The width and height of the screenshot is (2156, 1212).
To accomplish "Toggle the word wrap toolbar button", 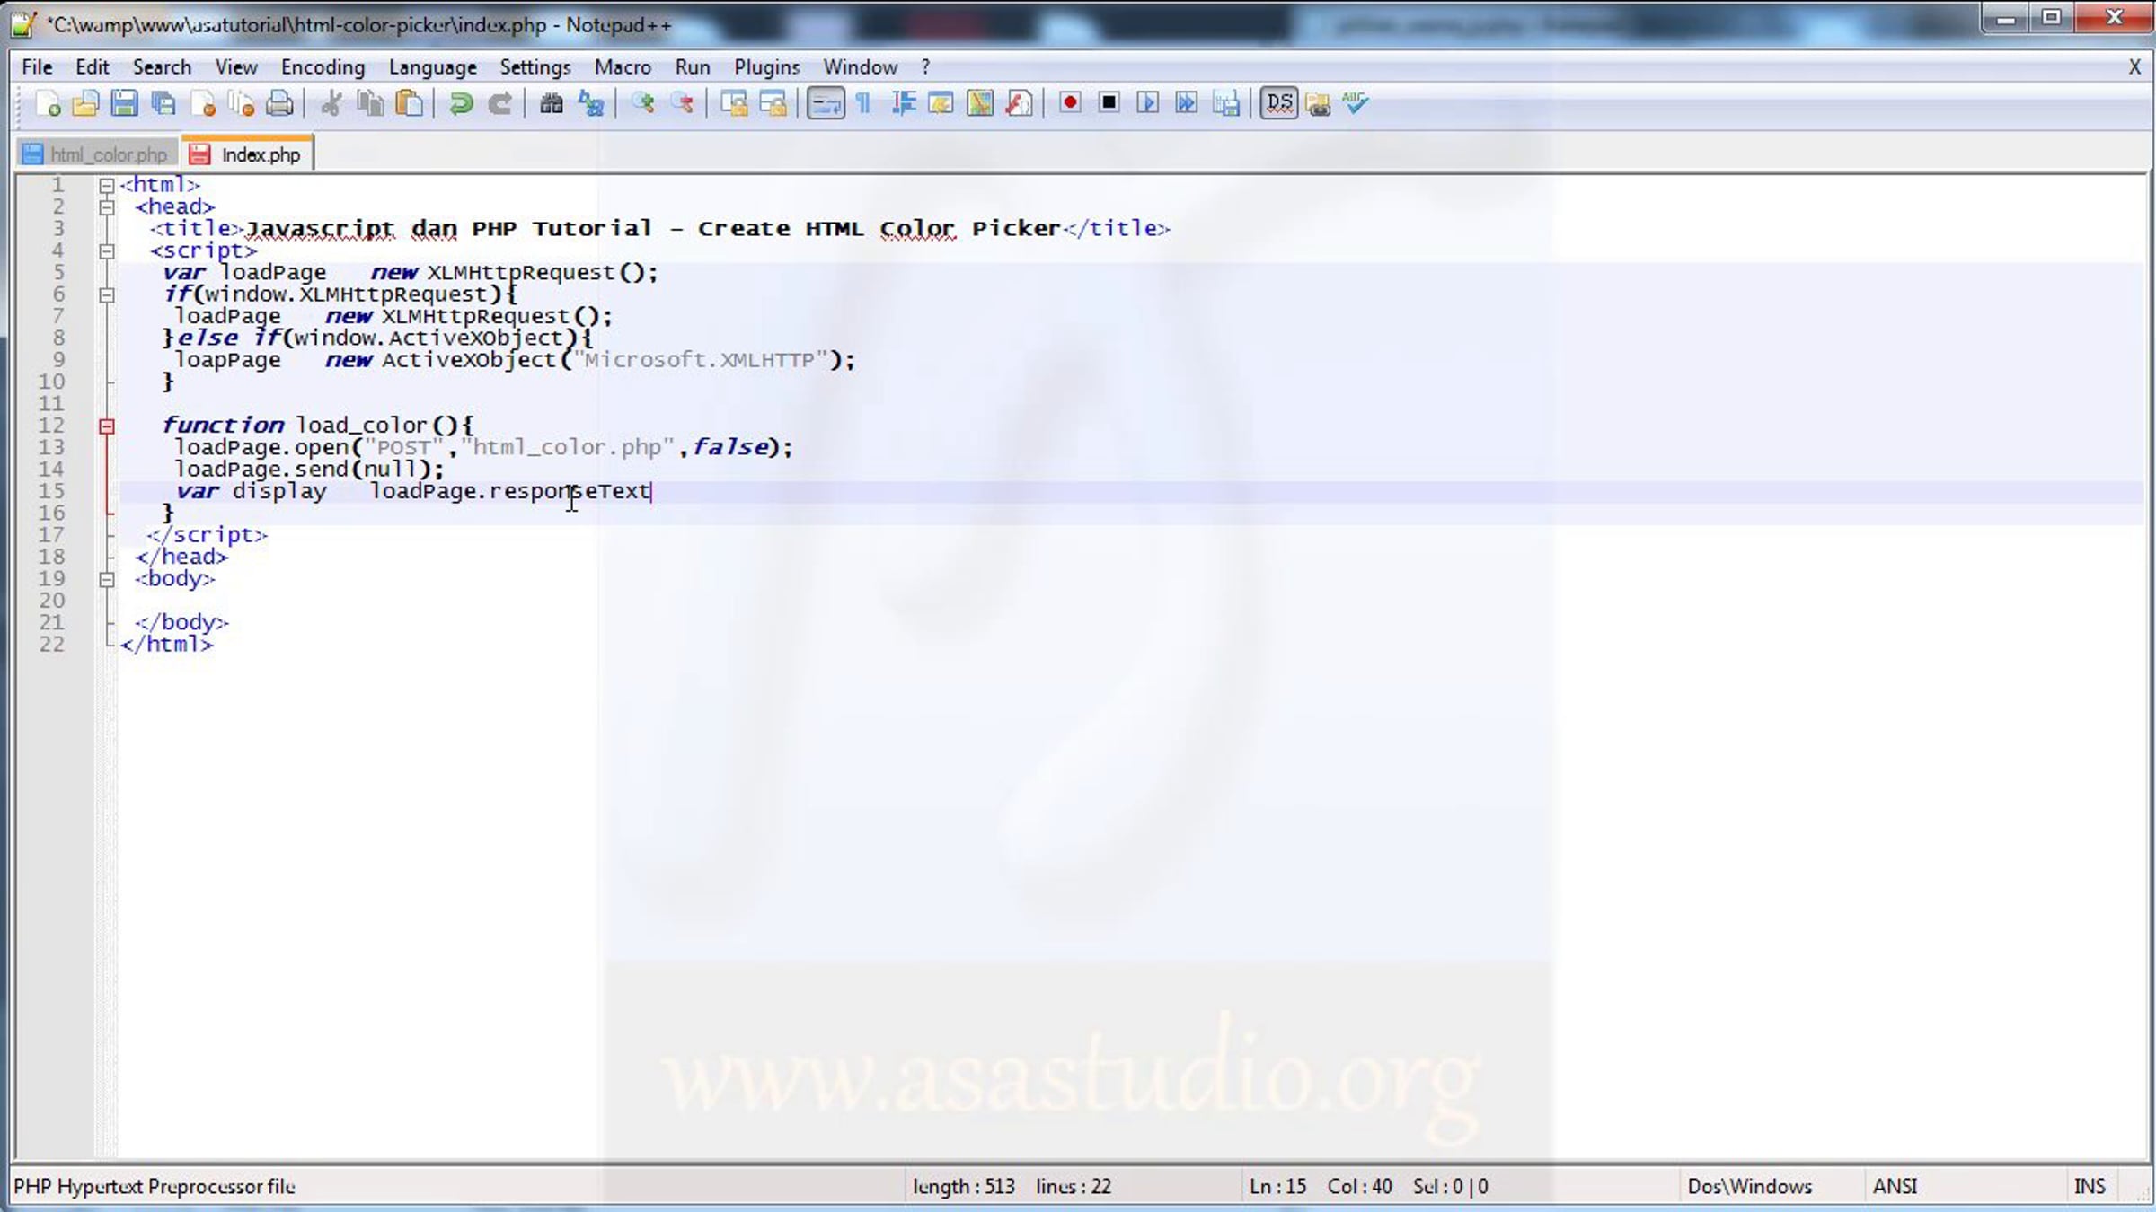I will (825, 104).
